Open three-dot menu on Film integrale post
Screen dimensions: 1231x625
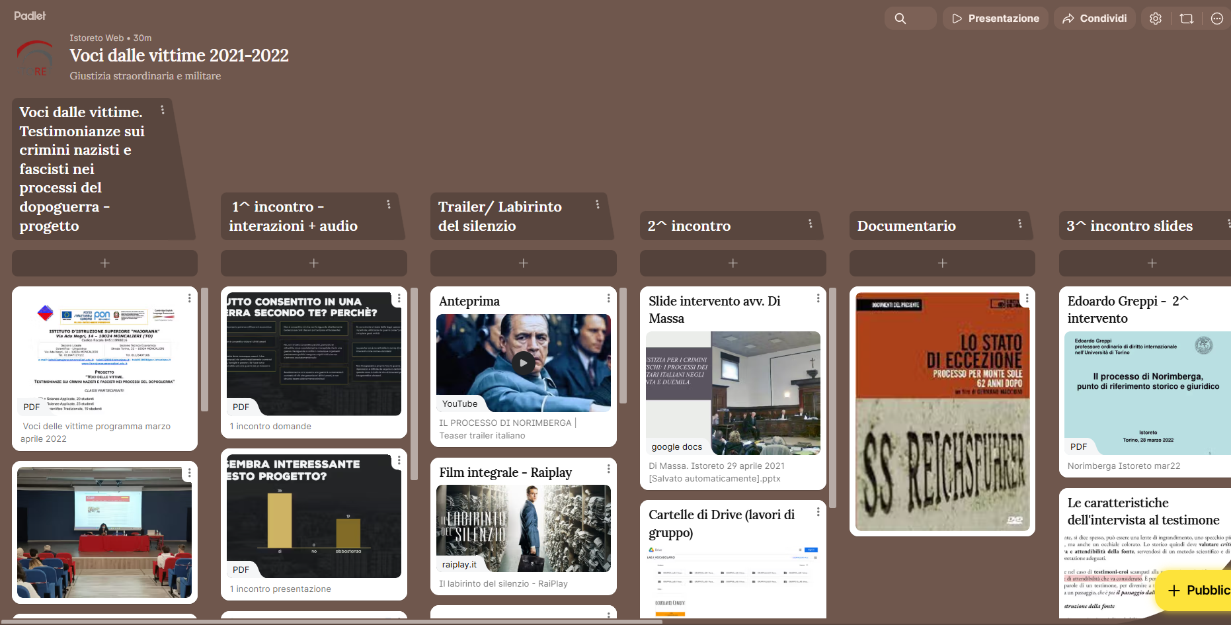(608, 470)
